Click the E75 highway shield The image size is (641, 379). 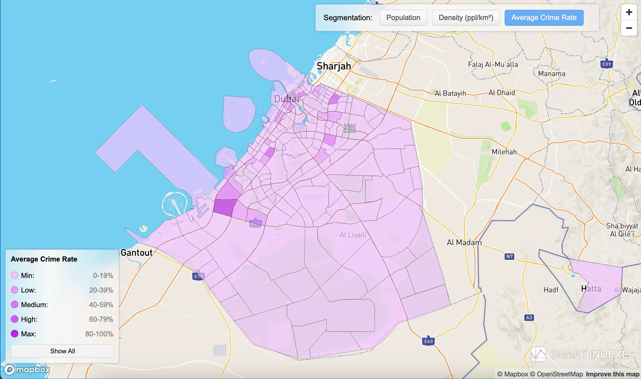(198, 276)
